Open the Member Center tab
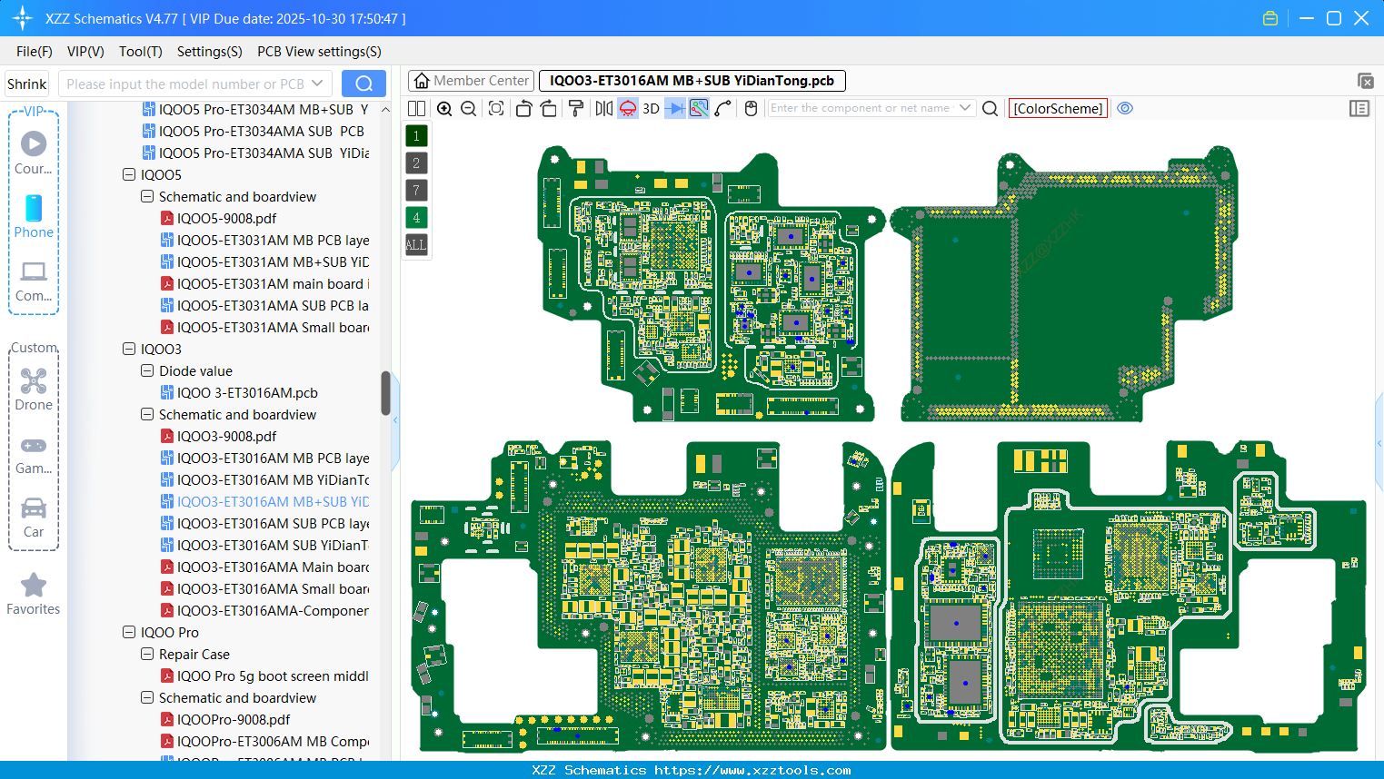Screen dimensions: 1384x779 471,81
